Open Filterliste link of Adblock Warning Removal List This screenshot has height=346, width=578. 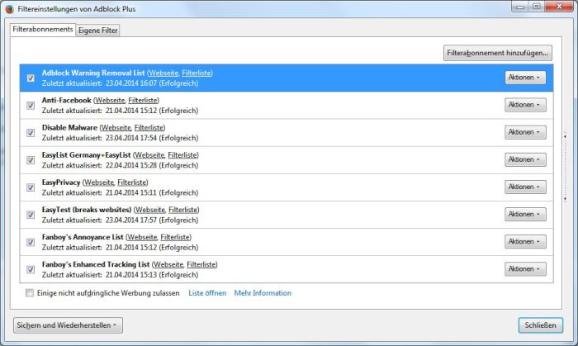point(197,73)
